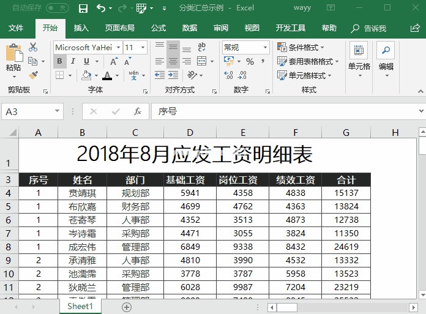Switch to the 插入 tab

(x=81, y=28)
